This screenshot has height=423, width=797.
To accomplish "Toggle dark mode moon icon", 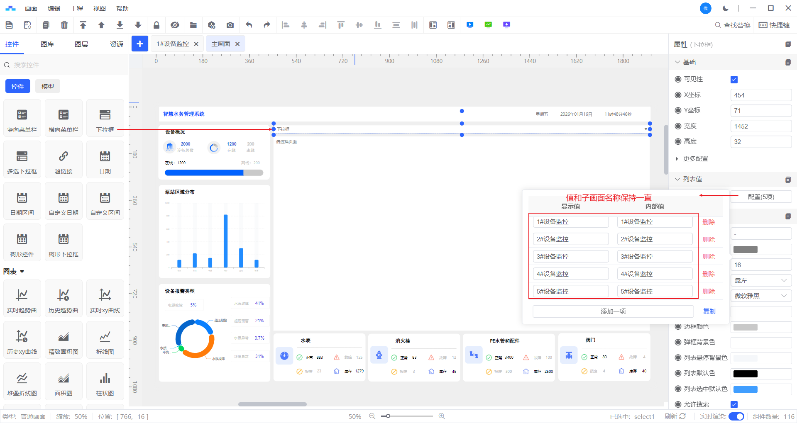I will pos(725,8).
